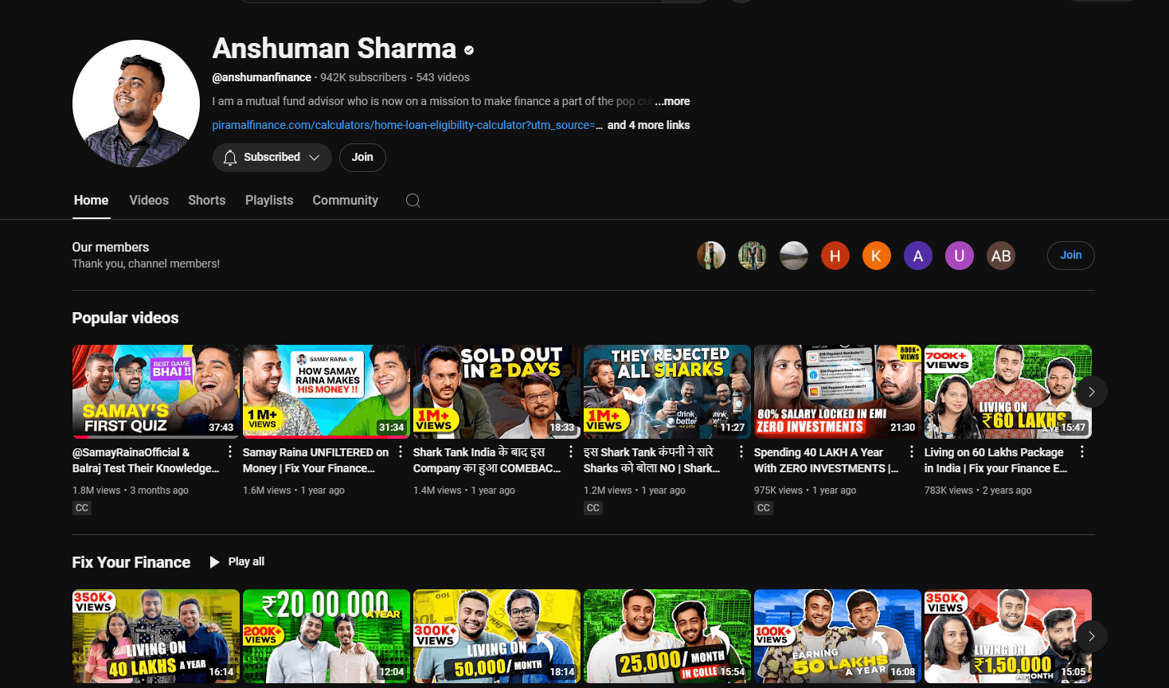
Task: Open the Playlists tab
Action: tap(269, 201)
